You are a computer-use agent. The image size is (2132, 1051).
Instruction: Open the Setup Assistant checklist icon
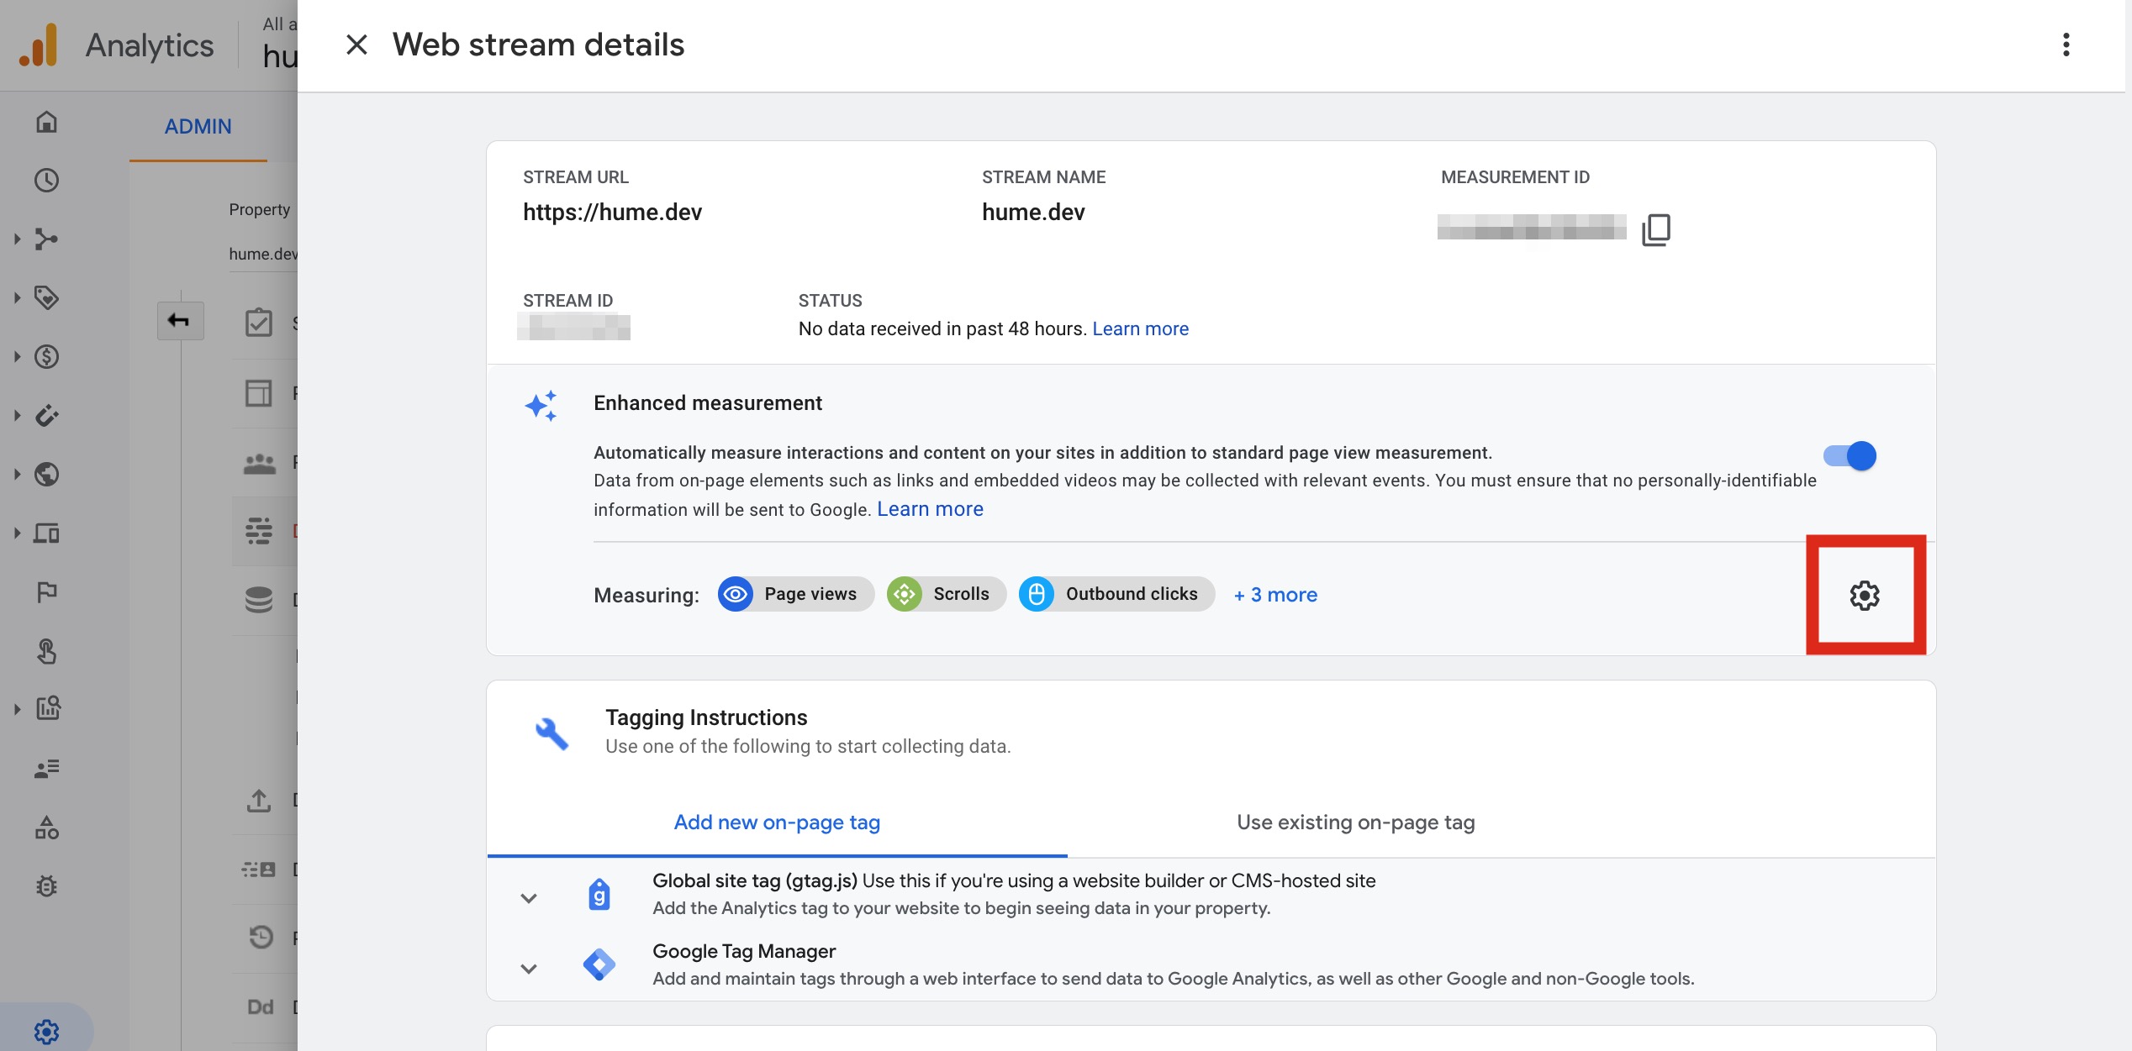tap(258, 323)
